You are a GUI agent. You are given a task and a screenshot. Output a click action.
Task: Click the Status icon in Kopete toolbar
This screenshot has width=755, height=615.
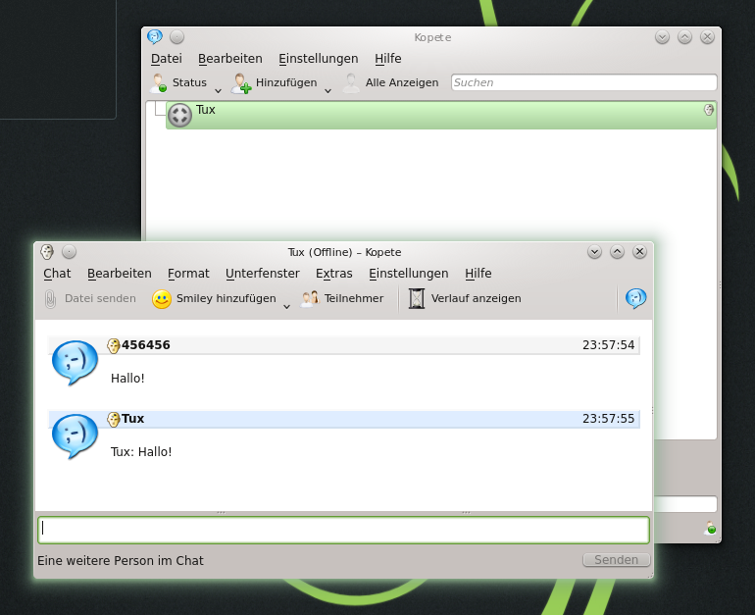[159, 83]
